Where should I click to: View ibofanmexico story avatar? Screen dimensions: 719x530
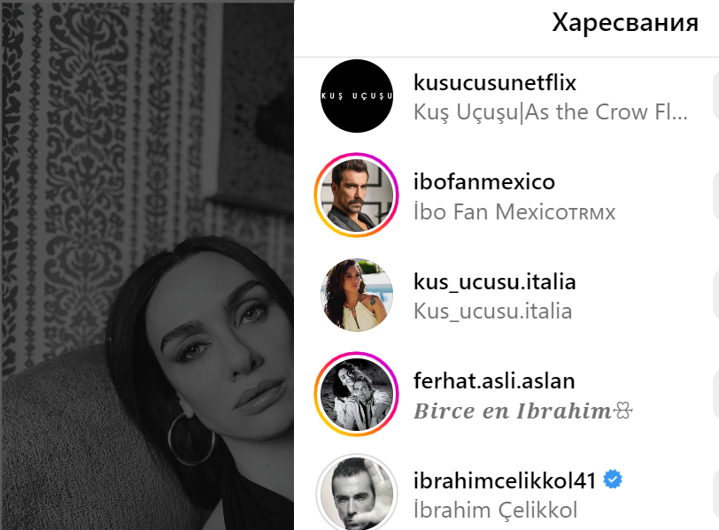click(x=357, y=196)
